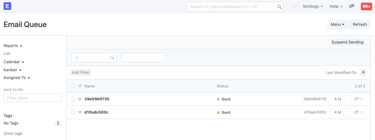Open the Menu dropdown button
Image resolution: width=375 pixels, height=140 pixels.
(338, 25)
